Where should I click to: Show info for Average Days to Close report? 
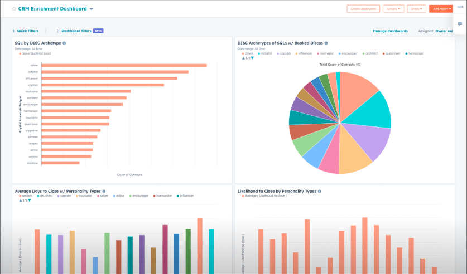(x=104, y=192)
